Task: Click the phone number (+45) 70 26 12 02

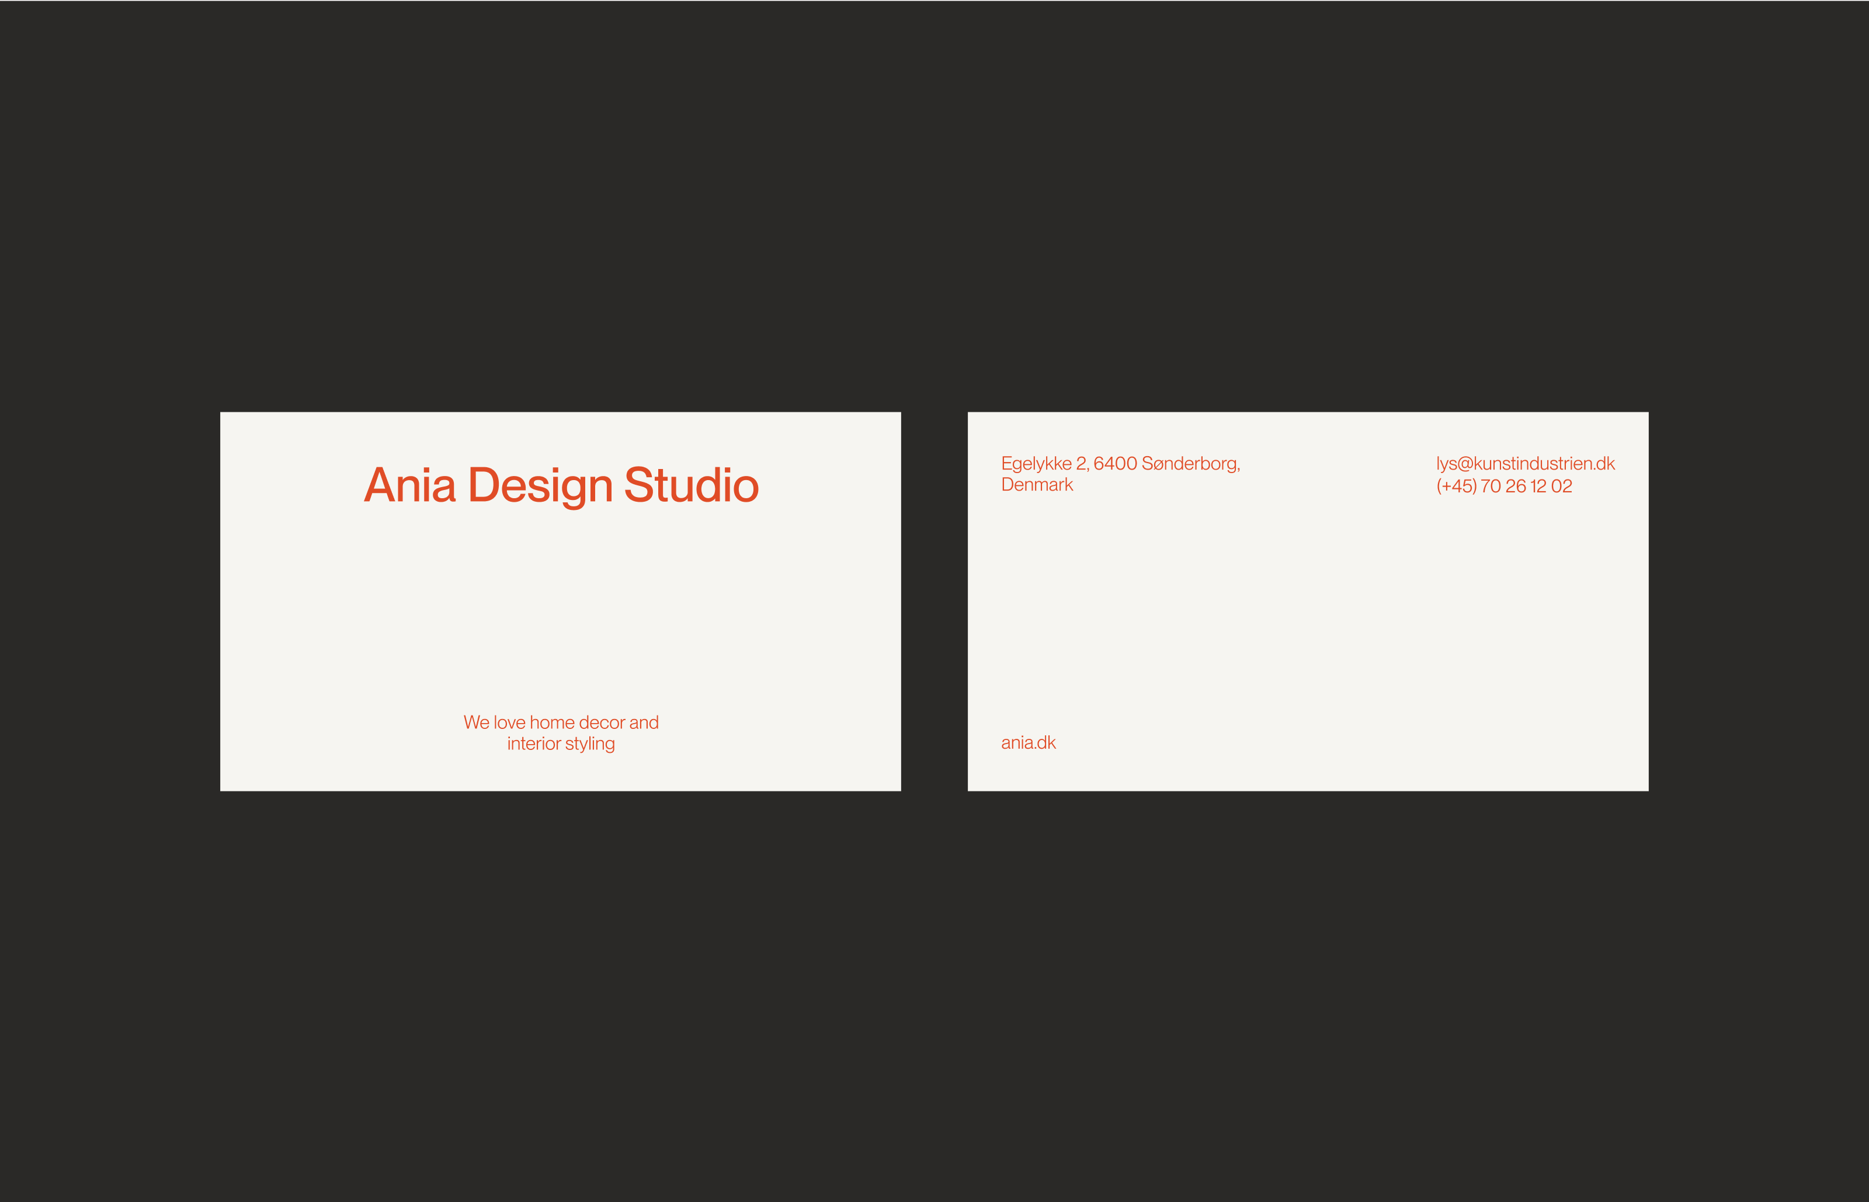Action: point(1504,487)
